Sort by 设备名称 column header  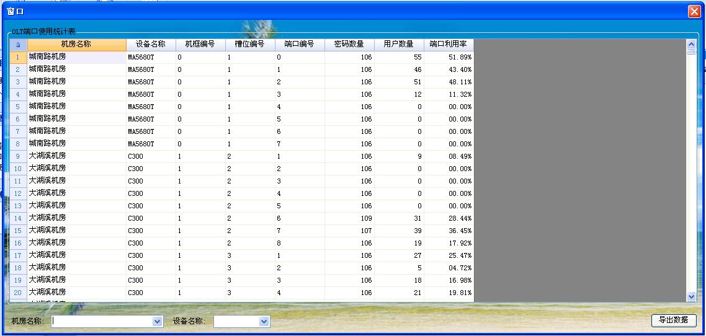pyautogui.click(x=151, y=45)
